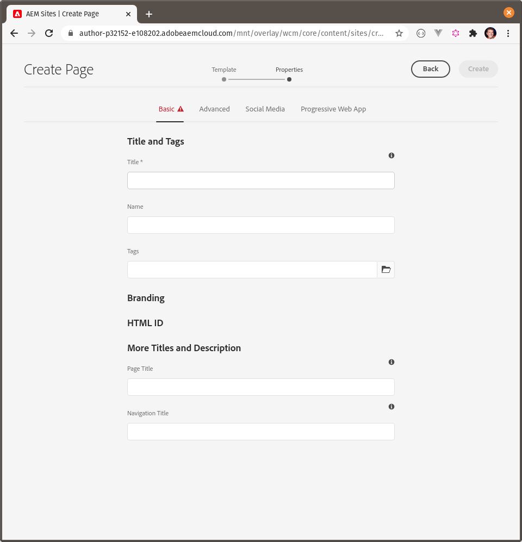Click the red warning icon on Basic tab
522x542 pixels.
coord(181,109)
